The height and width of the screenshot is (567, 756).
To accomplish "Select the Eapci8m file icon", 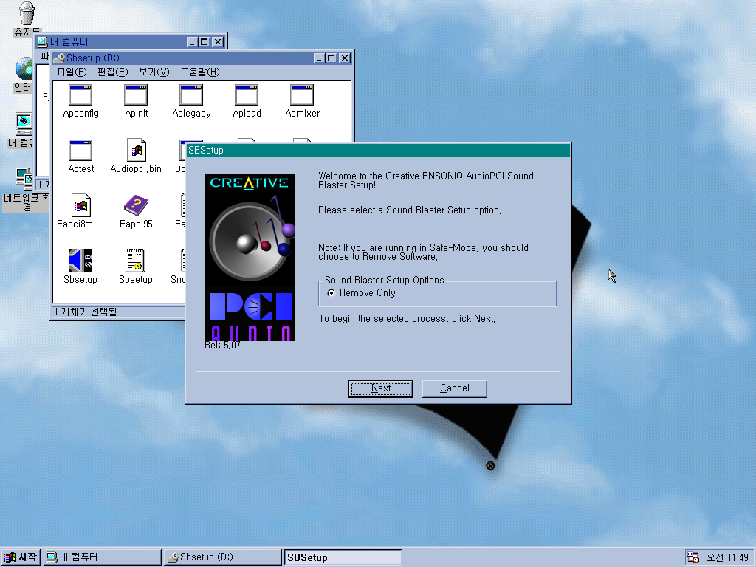I will [x=80, y=206].
